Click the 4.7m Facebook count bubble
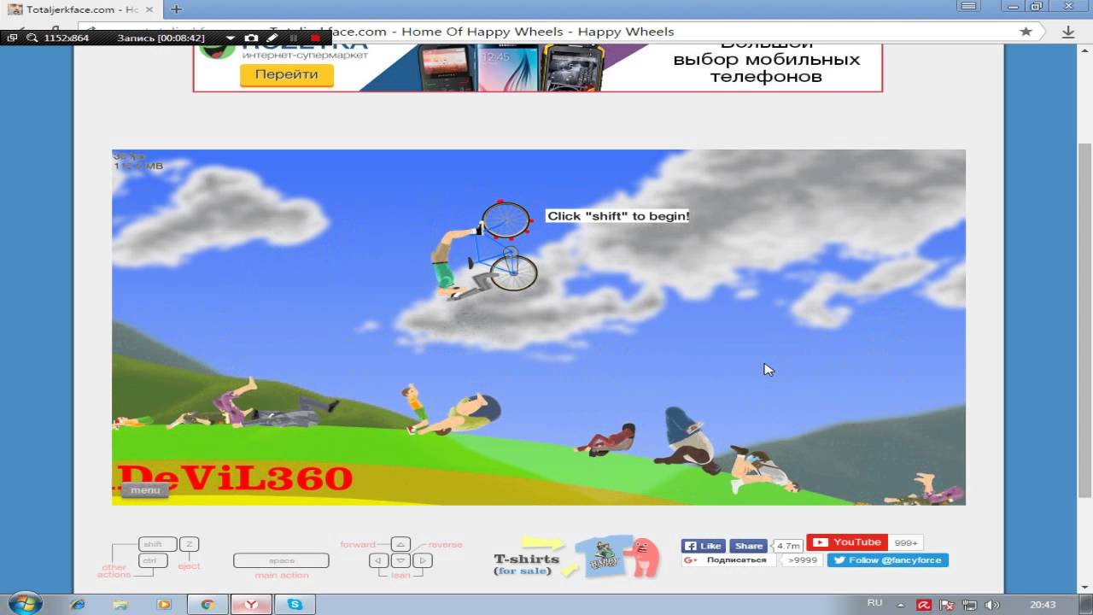The width and height of the screenshot is (1093, 615). point(787,546)
